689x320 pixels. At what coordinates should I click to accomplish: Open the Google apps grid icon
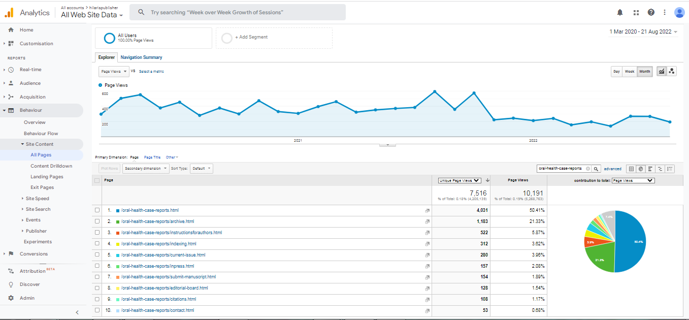pyautogui.click(x=636, y=12)
